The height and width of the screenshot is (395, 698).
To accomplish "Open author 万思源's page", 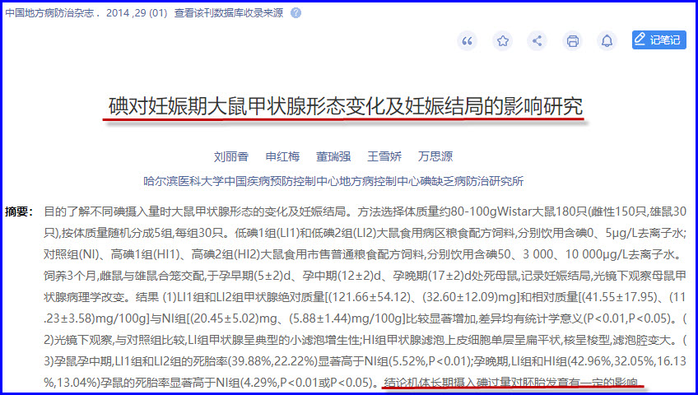I will 435,156.
